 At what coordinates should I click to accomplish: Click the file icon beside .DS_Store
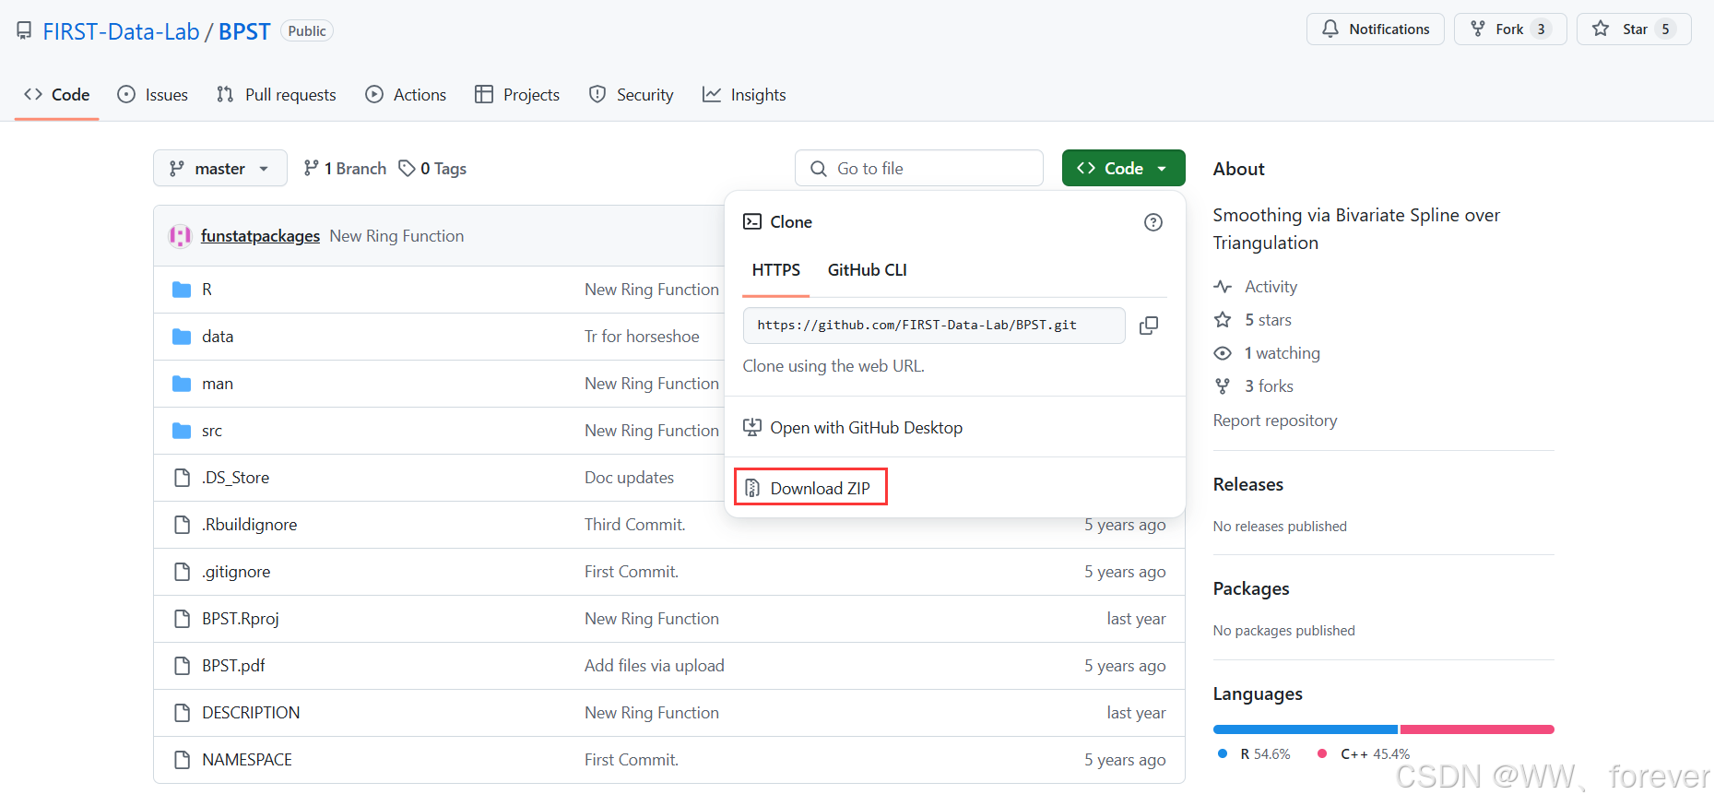[x=182, y=478]
